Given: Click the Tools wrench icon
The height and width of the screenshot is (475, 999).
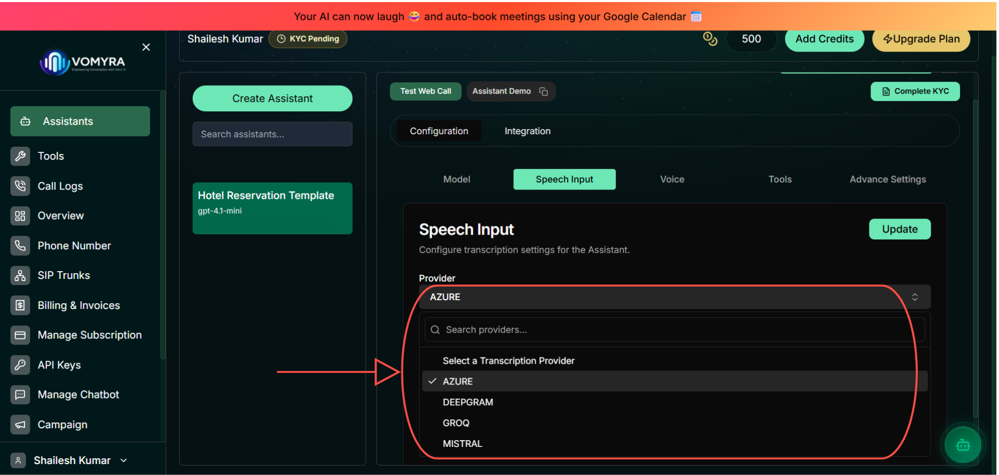Looking at the screenshot, I should point(20,156).
